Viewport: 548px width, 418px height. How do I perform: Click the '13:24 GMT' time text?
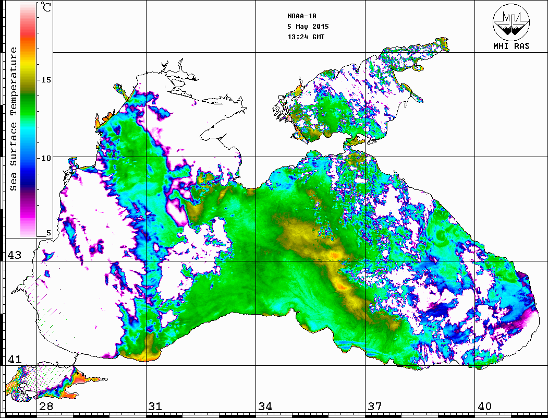pos(306,37)
